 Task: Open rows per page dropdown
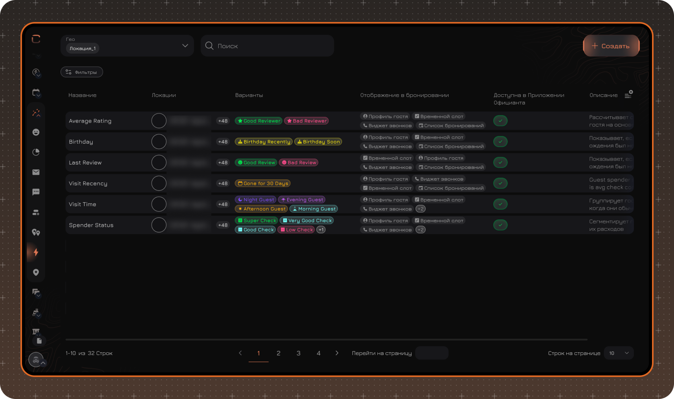619,353
